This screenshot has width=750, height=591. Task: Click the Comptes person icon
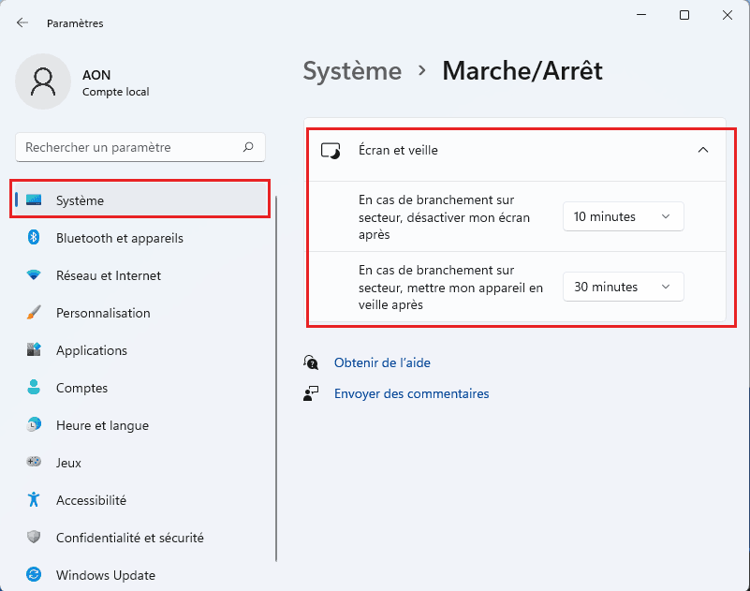pos(35,388)
